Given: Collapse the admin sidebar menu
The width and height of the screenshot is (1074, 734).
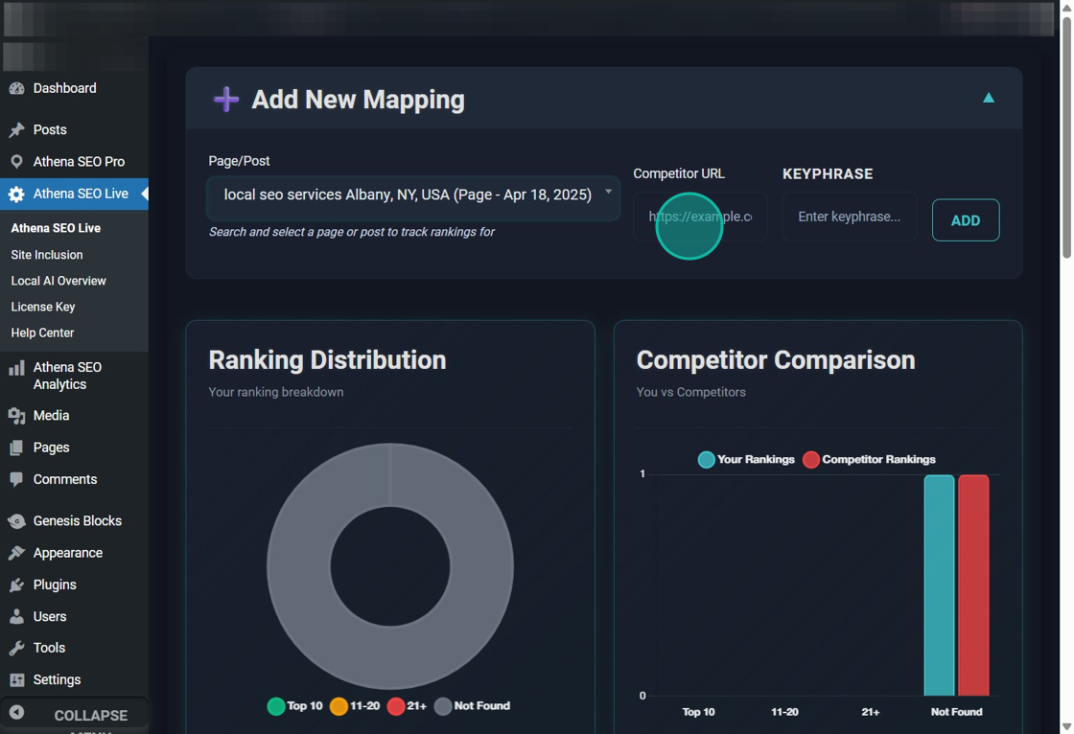Looking at the screenshot, I should point(74,715).
